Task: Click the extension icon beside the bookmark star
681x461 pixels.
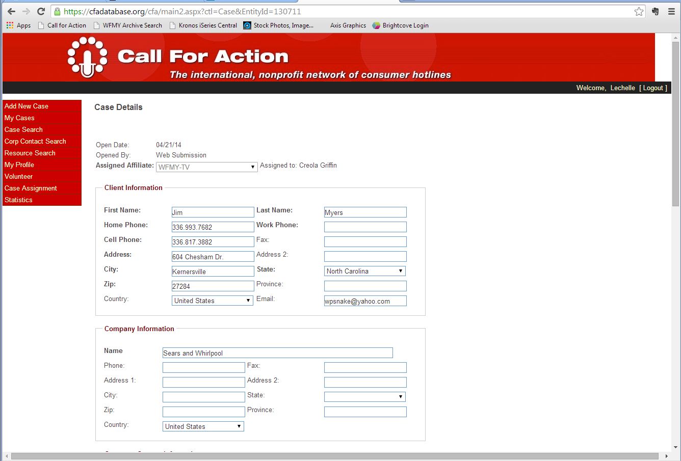Action: 656,11
